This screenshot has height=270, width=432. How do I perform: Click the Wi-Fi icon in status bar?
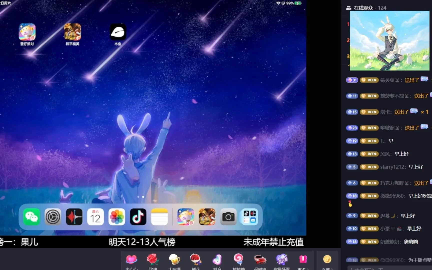278,3
